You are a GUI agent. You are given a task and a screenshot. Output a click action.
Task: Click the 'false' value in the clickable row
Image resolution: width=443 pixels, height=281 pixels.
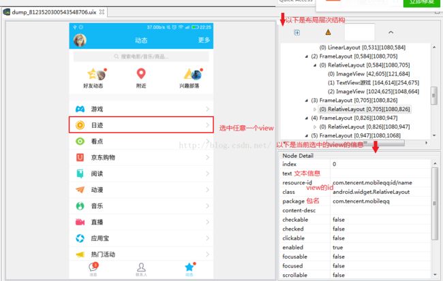(339, 238)
